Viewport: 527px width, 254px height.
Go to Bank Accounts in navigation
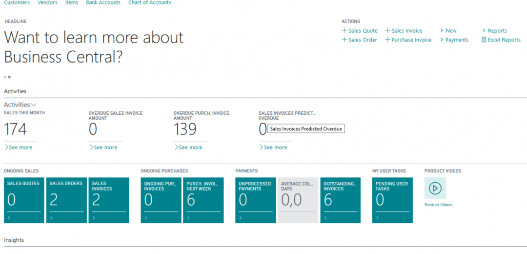click(x=103, y=3)
